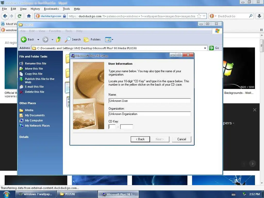Click Delete this file task
The image size is (264, 198).
pos(35,92)
